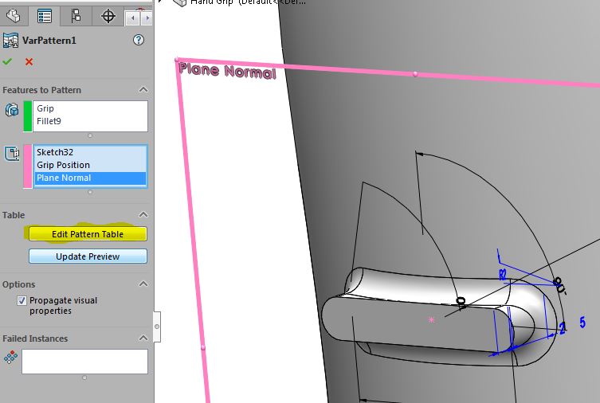The height and width of the screenshot is (403, 600).
Task: Open the DimXpertManager crosshair tab
Action: tap(108, 16)
